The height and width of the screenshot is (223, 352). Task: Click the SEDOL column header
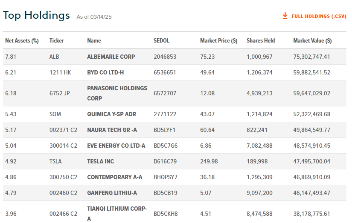[161, 41]
